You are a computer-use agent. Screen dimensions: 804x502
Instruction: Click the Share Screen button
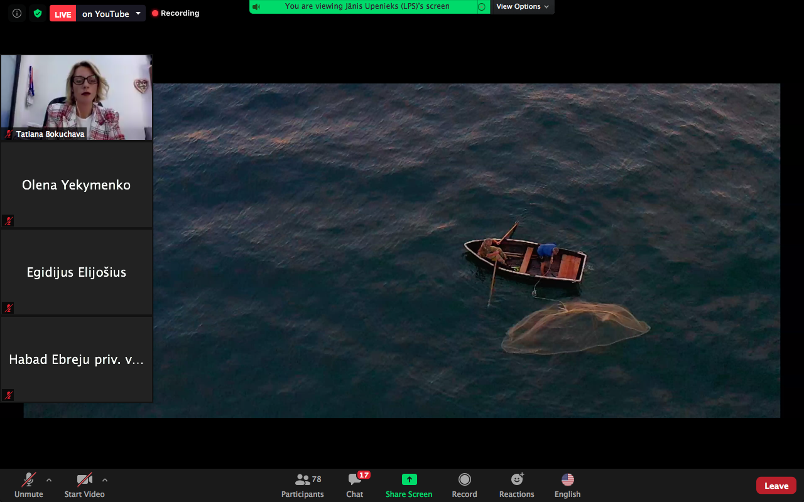click(x=409, y=485)
